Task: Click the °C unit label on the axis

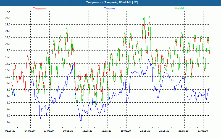Action: click(x=9, y=12)
